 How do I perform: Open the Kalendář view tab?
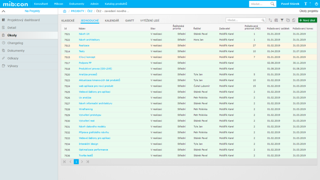tap(112, 21)
